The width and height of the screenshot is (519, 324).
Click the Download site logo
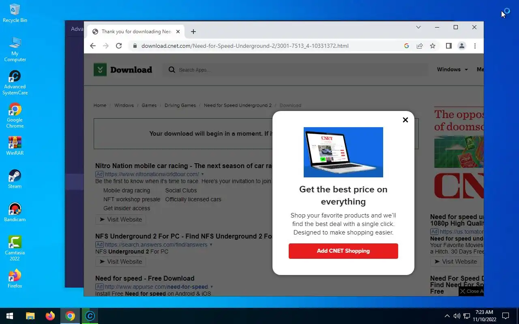click(x=123, y=70)
